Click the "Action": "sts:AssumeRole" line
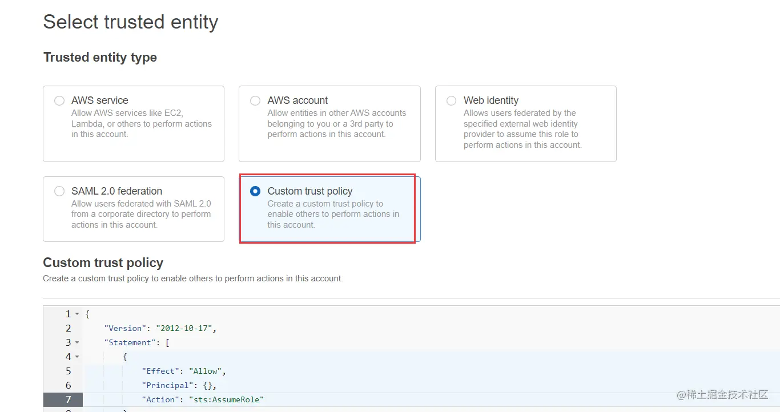780x412 pixels. [203, 399]
